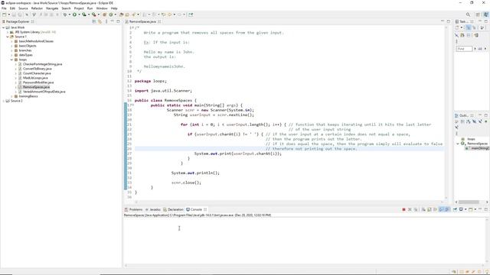Open the Navigate menu
This screenshot has width=490, height=275.
[x=52, y=8]
